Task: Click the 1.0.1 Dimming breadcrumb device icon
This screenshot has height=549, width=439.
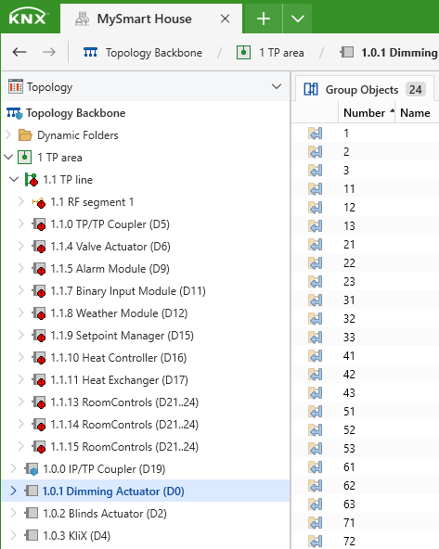Action: [346, 53]
